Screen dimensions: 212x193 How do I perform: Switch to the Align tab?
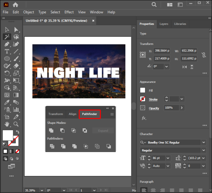click(x=73, y=114)
